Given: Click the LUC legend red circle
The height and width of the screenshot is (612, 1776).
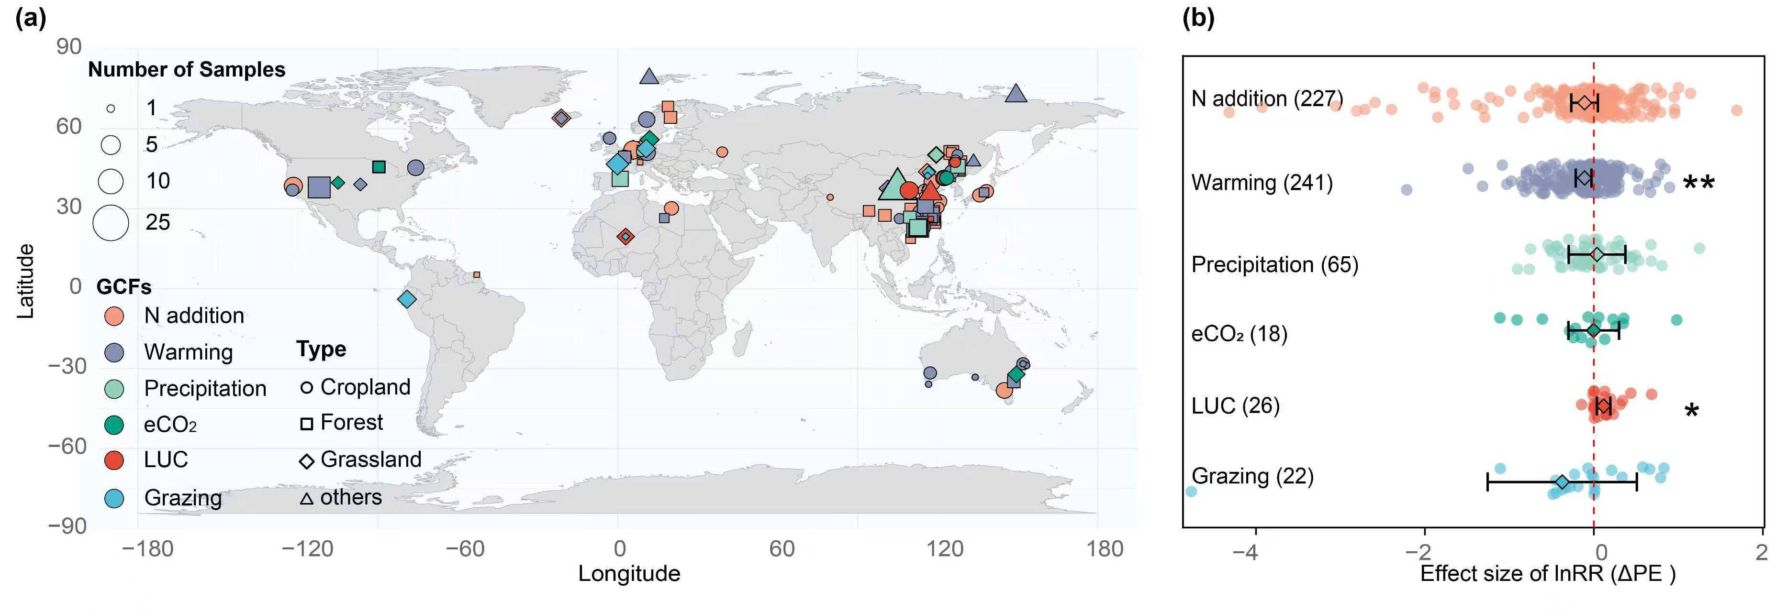Looking at the screenshot, I should (x=114, y=460).
